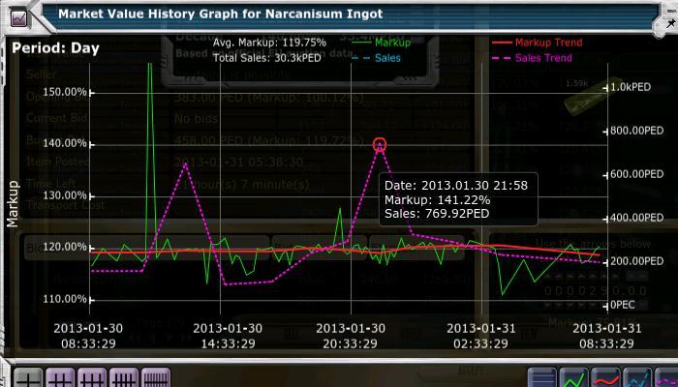Click the data point tooltip box
Screen dimensions: 678x387
455,198
